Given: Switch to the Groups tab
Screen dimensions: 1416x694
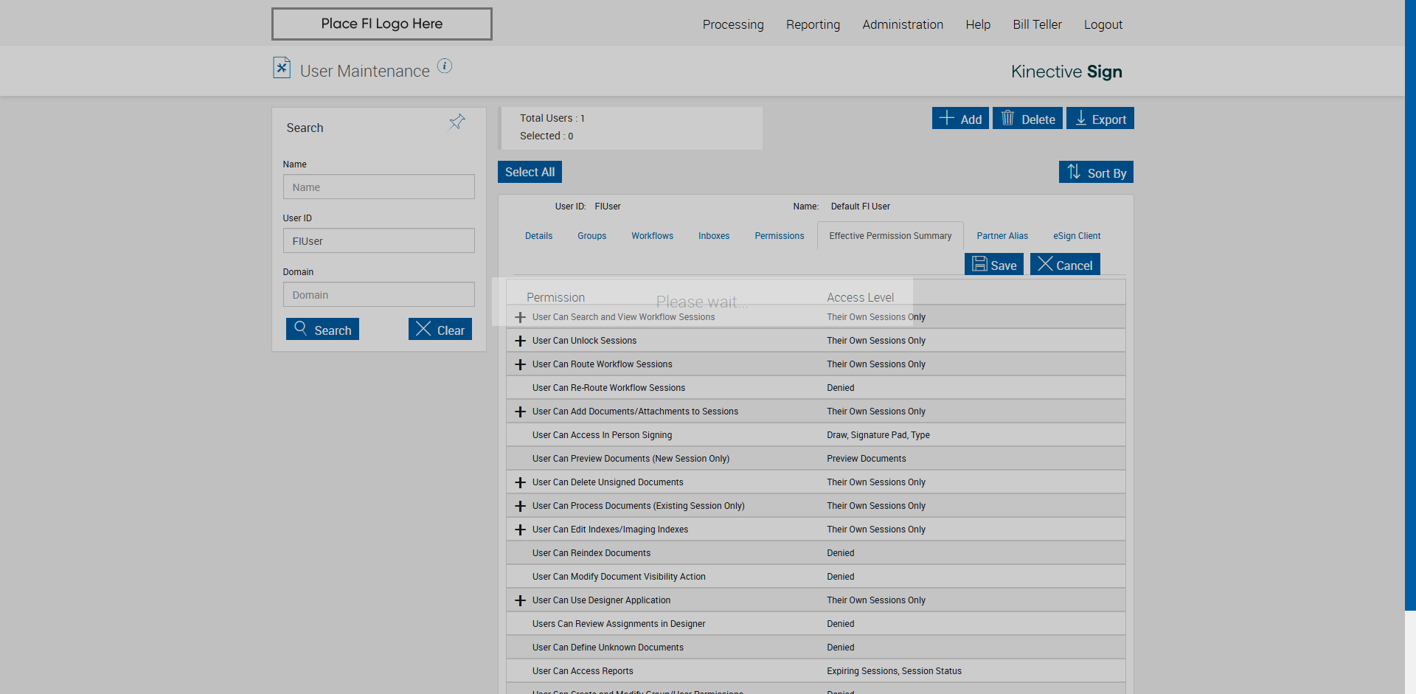Looking at the screenshot, I should [591, 236].
